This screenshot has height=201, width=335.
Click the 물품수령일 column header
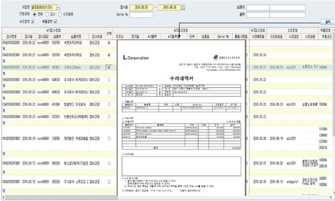(241, 36)
